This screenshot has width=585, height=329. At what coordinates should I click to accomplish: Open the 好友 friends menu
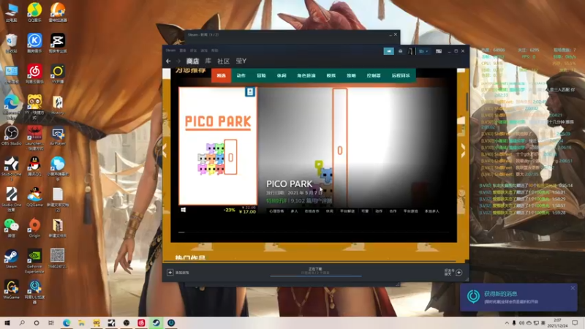(193, 50)
